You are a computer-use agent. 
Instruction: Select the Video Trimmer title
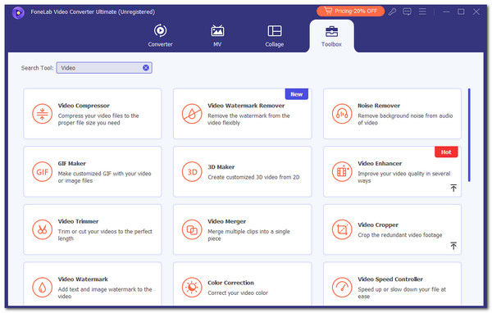pyautogui.click(x=78, y=221)
